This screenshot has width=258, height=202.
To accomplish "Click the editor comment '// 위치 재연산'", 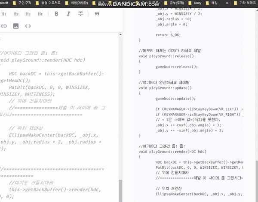I will tap(26, 128).
